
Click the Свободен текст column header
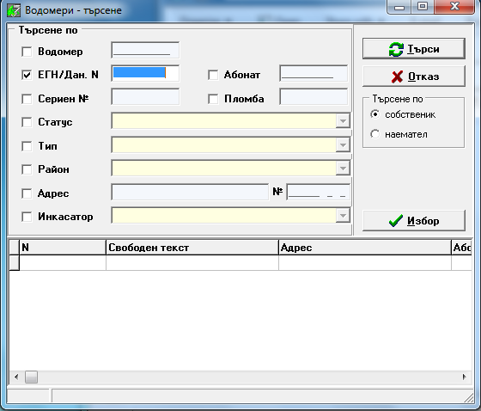click(192, 248)
